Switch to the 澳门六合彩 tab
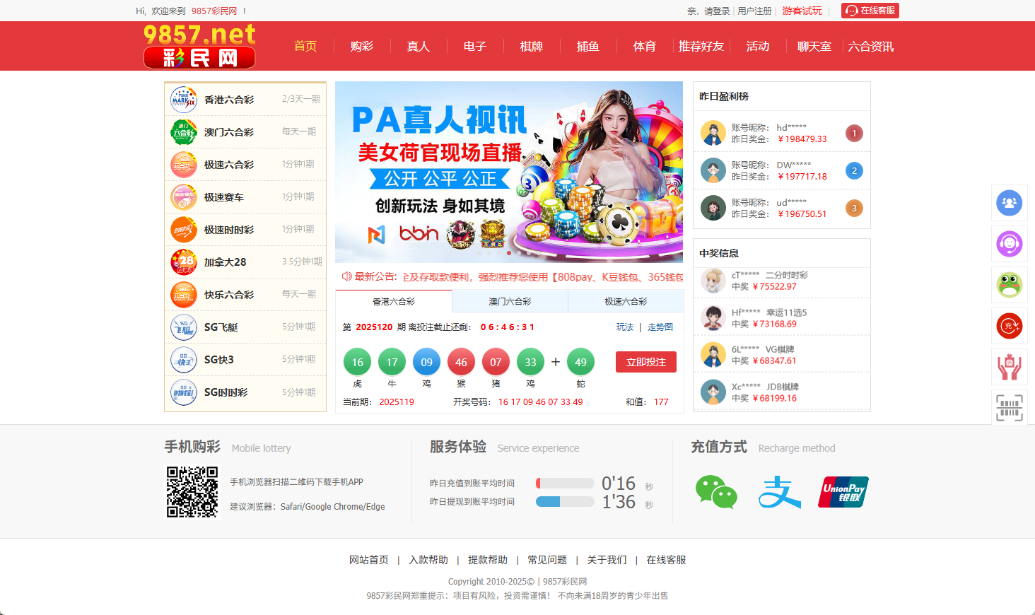The width and height of the screenshot is (1035, 615). click(x=510, y=302)
